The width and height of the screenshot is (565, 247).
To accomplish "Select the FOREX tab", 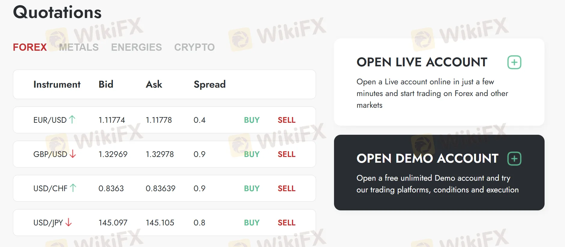I will pos(30,47).
